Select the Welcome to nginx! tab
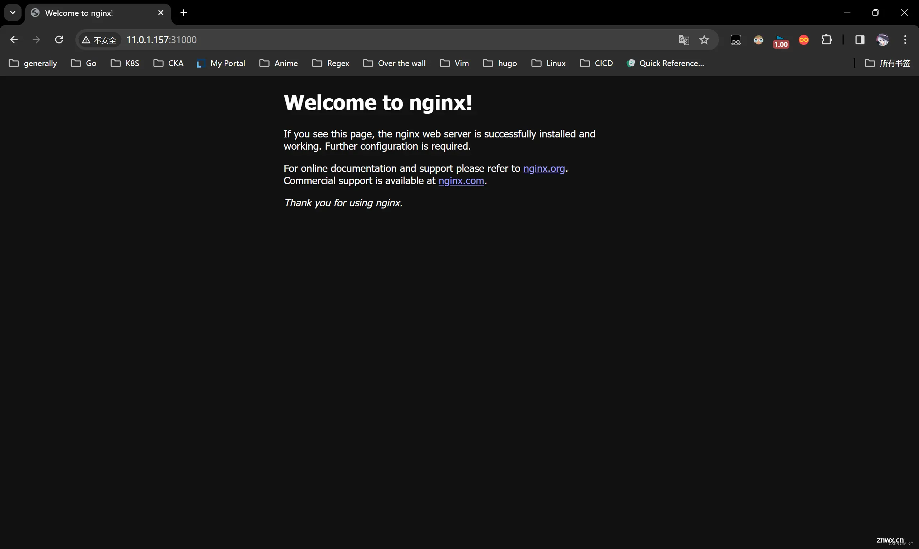 coord(98,13)
